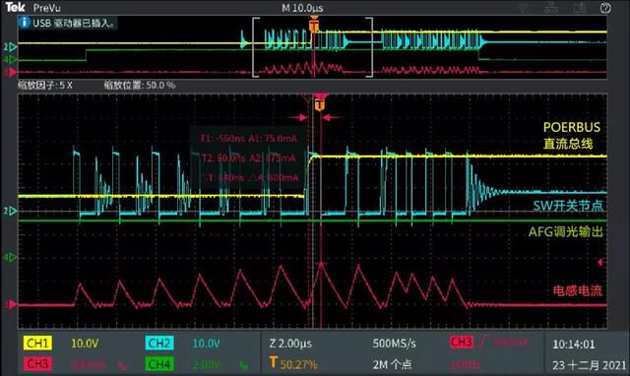Image resolution: width=630 pixels, height=376 pixels.
Task: Toggle the cyan CH2 channel badge
Action: coord(159,344)
